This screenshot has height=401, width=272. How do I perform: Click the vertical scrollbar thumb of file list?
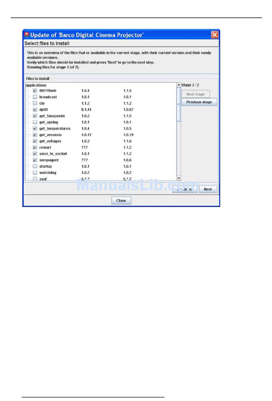[x=179, y=104]
